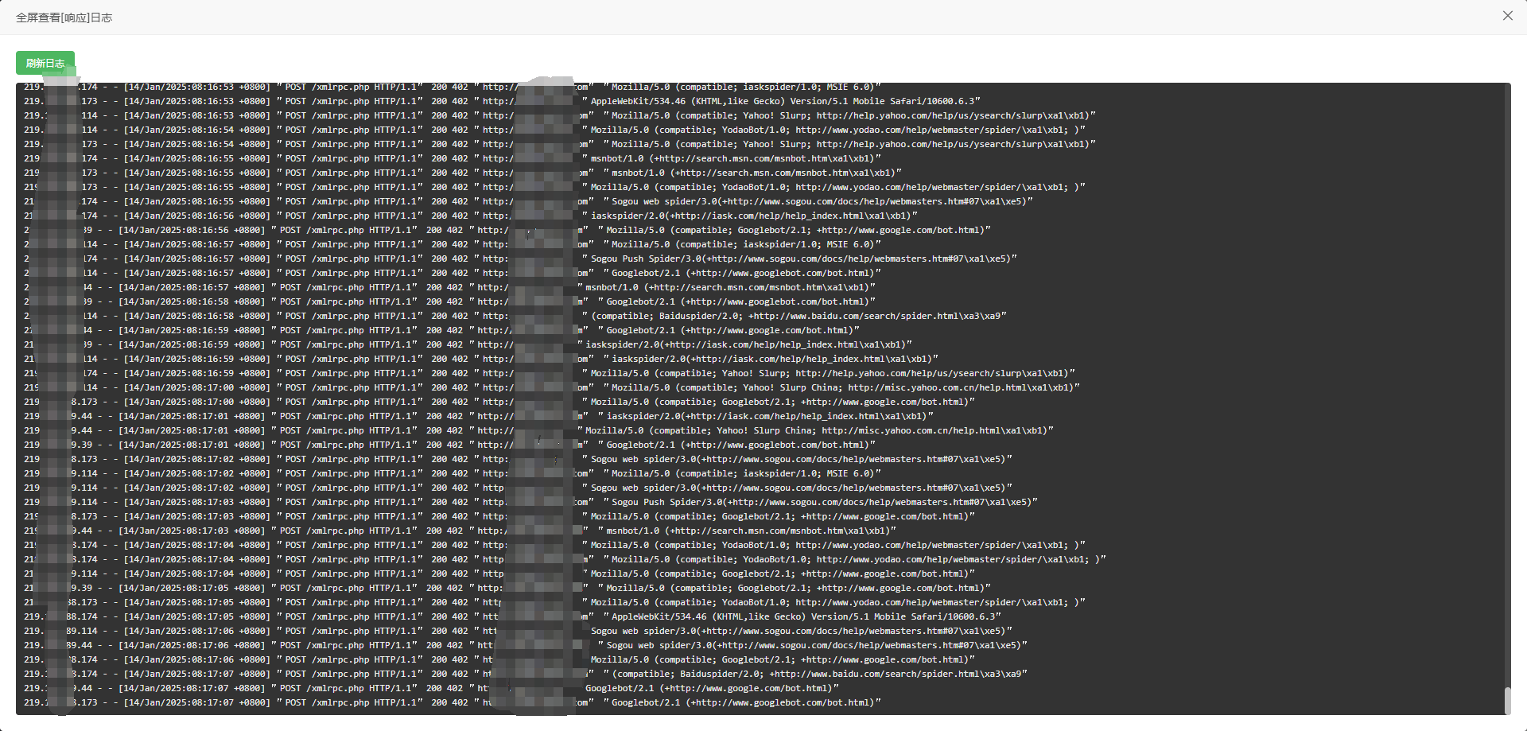Viewport: 1527px width, 731px height.
Task: Select the 08:16:59 Googlebot/2.1 log line
Action: coord(441,330)
